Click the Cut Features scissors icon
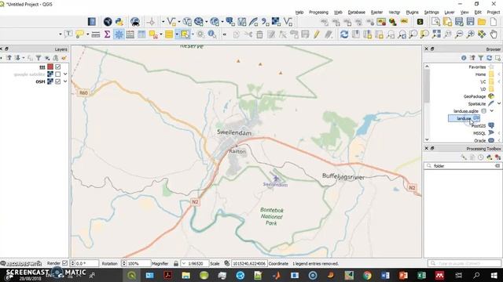503x282 pixels. pyautogui.click(x=248, y=34)
